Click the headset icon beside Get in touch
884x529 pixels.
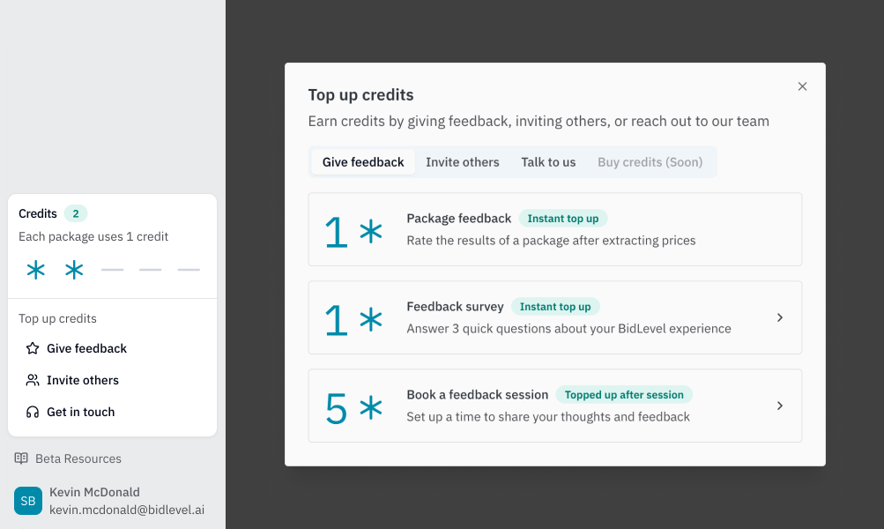30,412
